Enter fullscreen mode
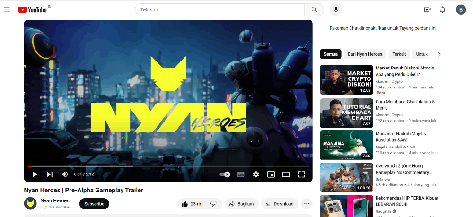 click(x=301, y=174)
